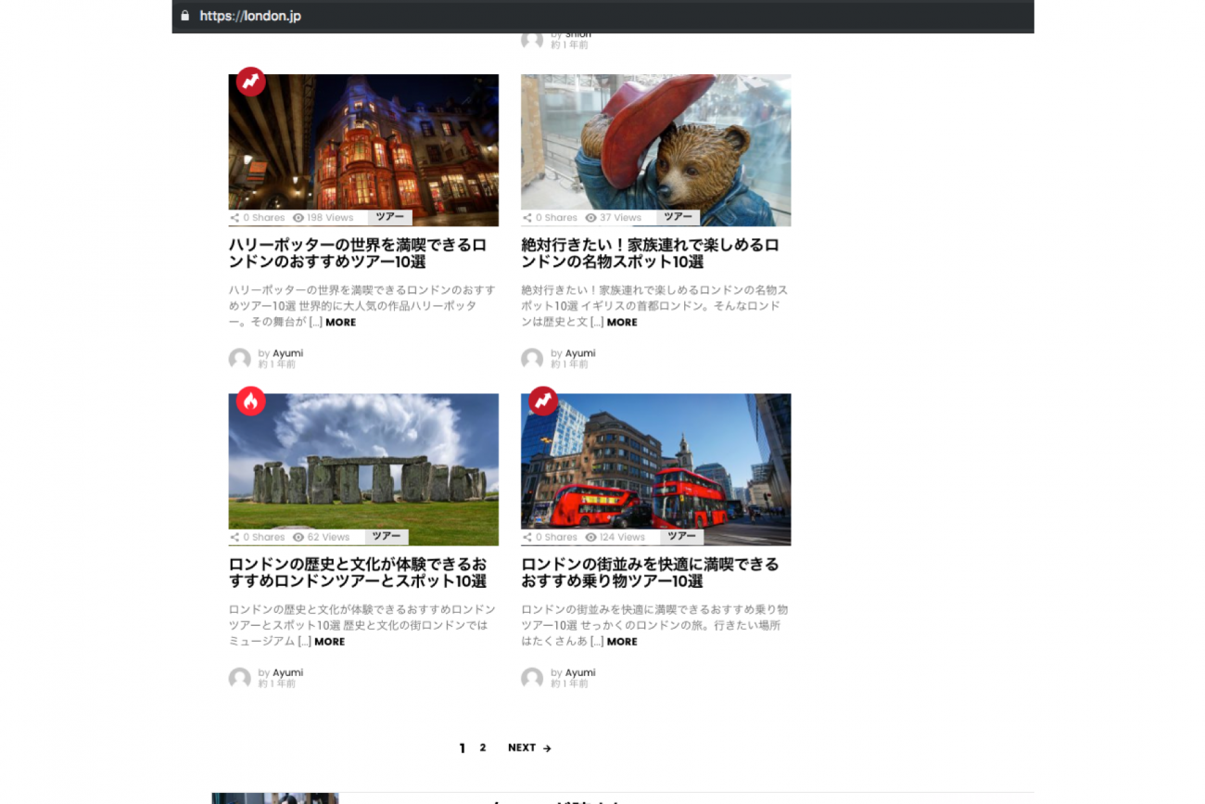
Task: Click Ayumi's avatar under the Paddington article
Action: coord(532,359)
